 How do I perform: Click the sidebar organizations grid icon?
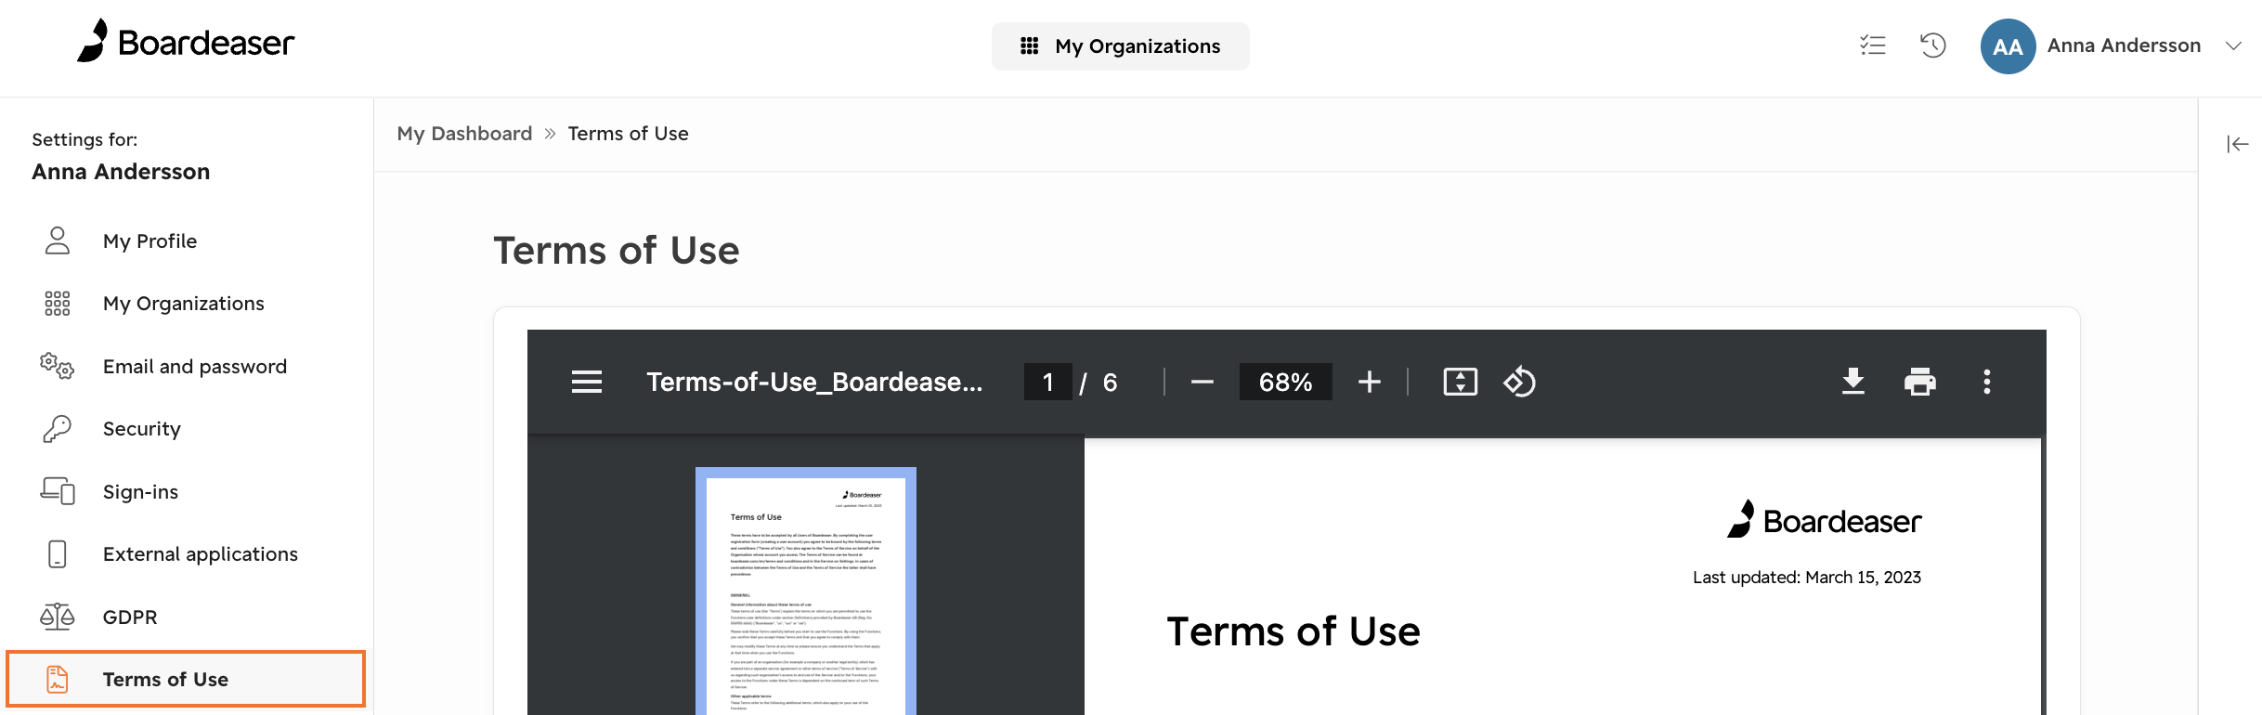pos(58,304)
